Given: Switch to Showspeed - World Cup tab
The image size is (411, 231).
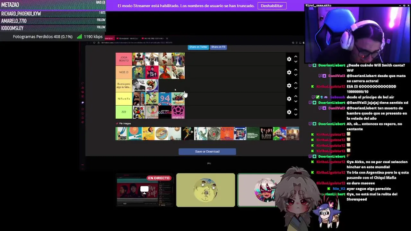Looking at the screenshot, I should tap(128, 38).
